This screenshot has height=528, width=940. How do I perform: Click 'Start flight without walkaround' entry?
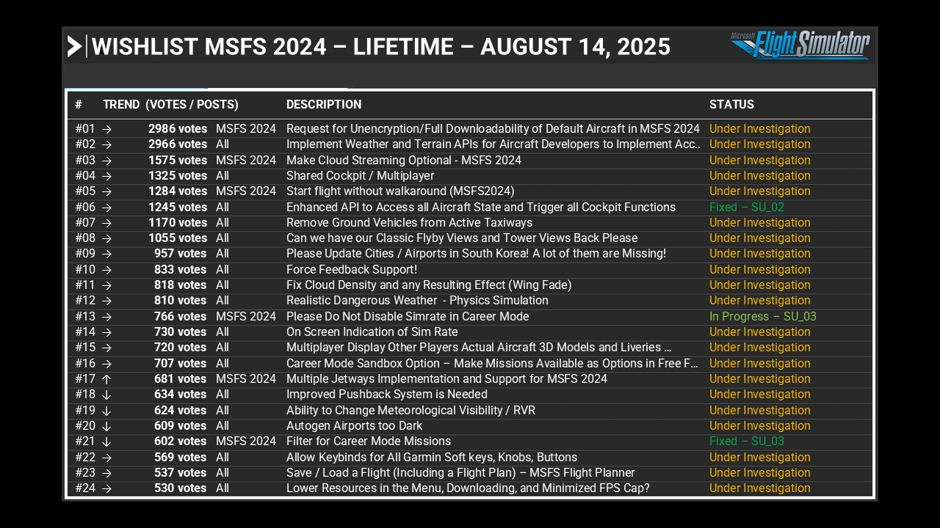coord(400,191)
